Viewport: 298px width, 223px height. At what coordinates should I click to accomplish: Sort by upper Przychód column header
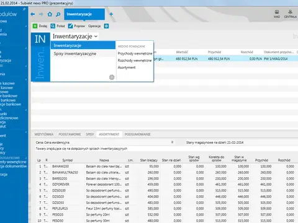coord(214,52)
